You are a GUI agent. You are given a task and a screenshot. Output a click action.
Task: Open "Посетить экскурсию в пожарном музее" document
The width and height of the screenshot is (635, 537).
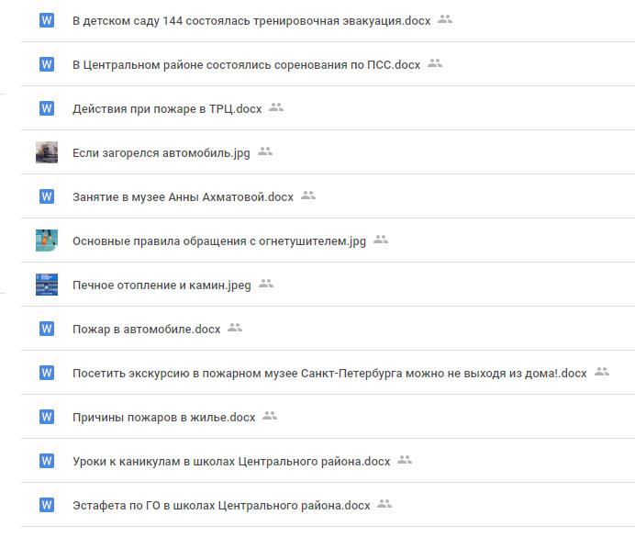tap(329, 373)
